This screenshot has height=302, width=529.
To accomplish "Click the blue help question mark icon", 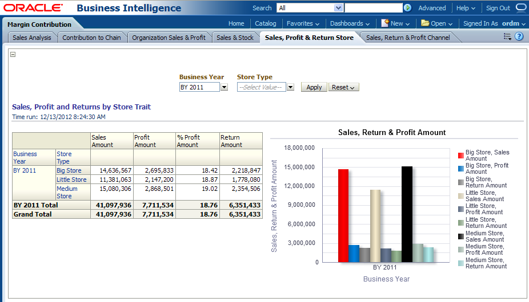I will (519, 36).
